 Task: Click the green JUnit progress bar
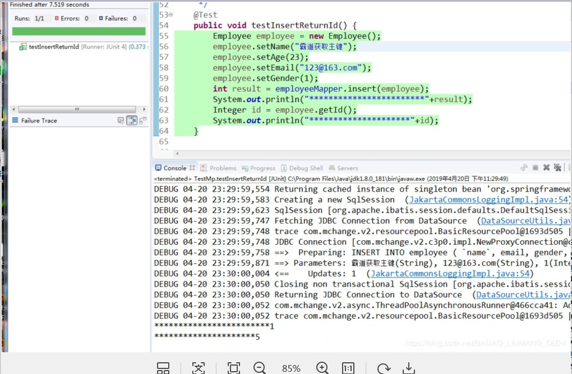click(79, 31)
